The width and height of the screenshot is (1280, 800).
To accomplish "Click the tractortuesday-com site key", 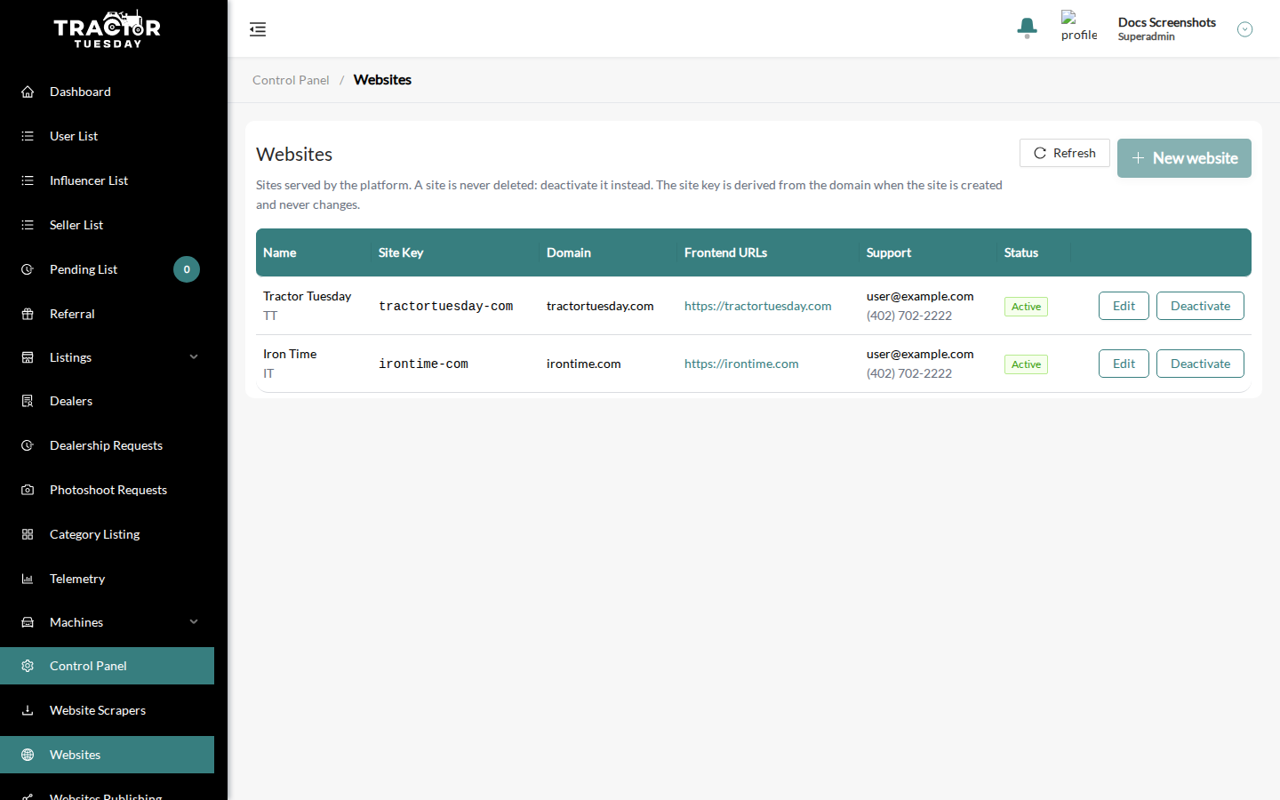I will coord(445,306).
